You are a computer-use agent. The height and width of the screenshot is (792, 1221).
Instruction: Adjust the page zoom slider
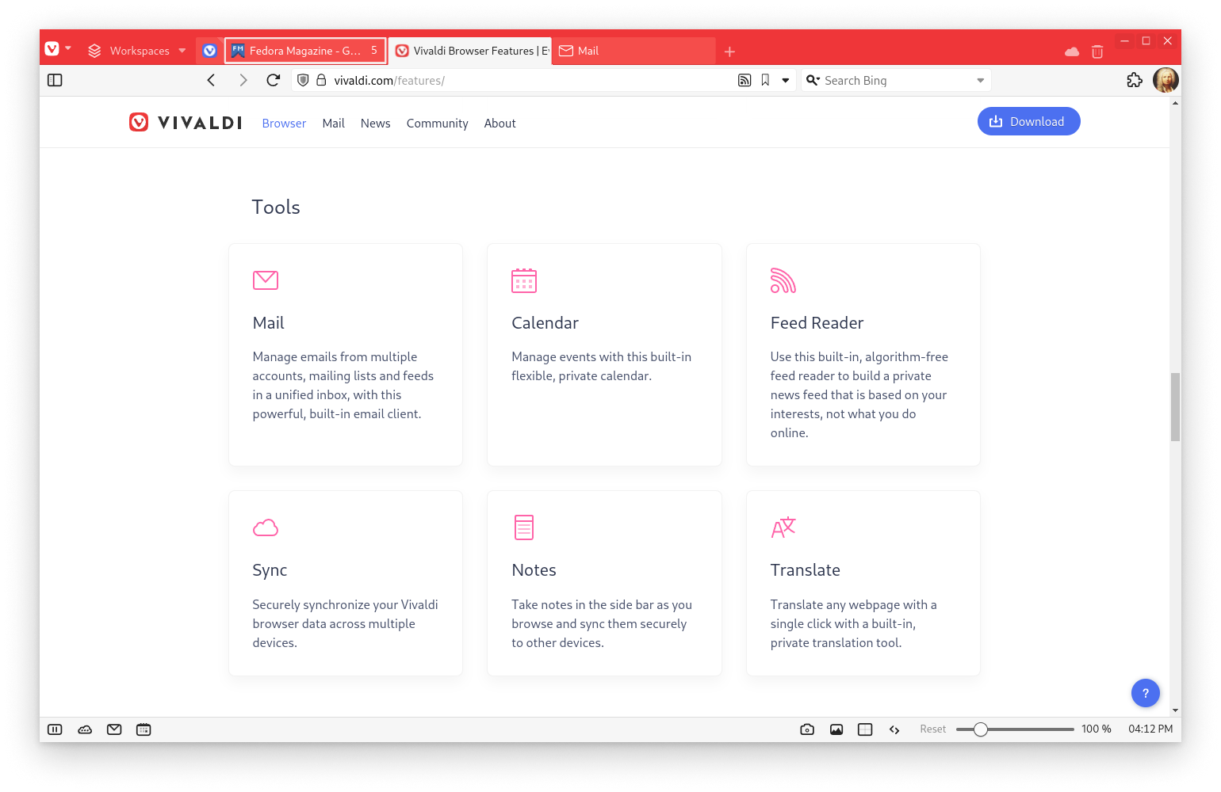[x=982, y=729]
